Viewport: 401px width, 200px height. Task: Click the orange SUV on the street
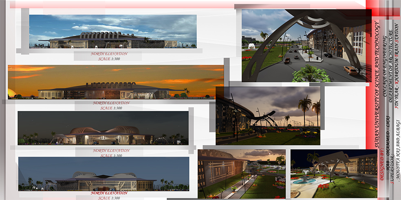(x=351, y=70)
